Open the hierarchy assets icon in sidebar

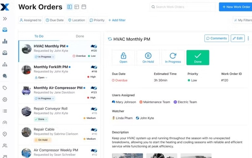pos(5,64)
